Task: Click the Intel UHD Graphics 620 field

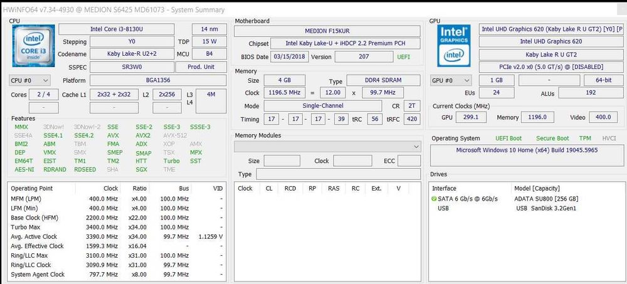Action: tap(551, 41)
